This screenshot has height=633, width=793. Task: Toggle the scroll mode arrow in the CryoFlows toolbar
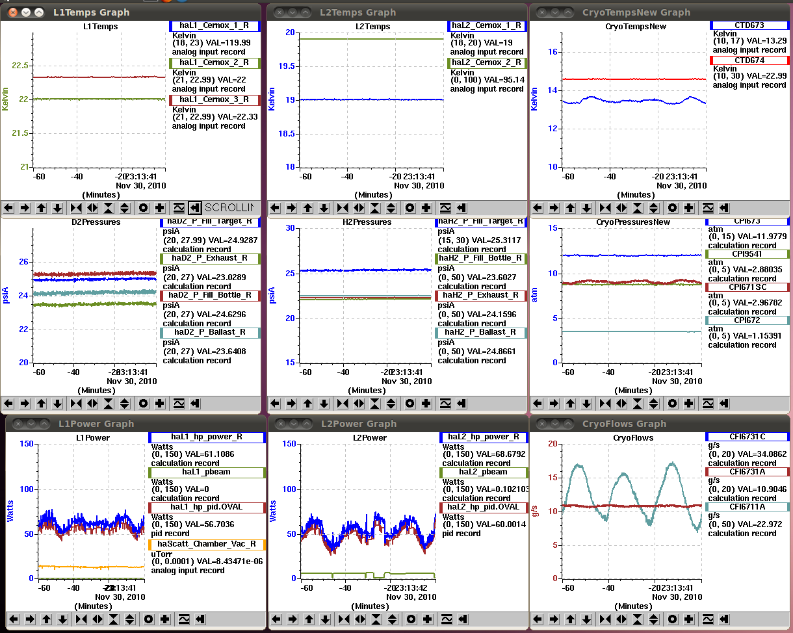(x=723, y=619)
